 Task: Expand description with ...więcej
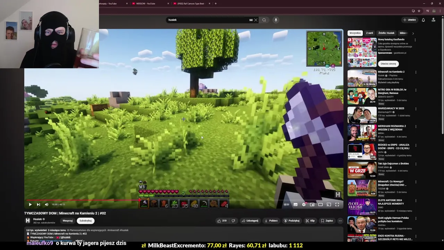79,241
